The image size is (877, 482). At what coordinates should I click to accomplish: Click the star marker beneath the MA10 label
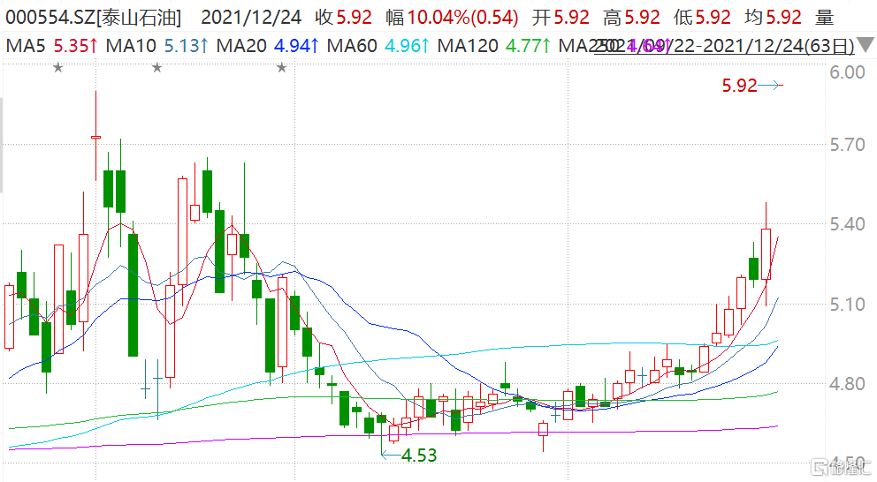(156, 68)
